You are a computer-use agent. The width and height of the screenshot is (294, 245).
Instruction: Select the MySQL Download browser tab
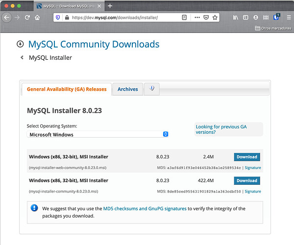coord(69,6)
